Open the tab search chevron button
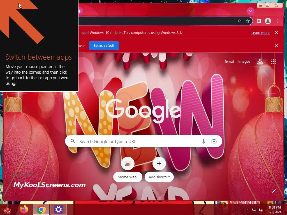 (250, 11)
